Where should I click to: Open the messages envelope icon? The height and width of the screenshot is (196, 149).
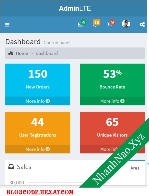coord(81,25)
